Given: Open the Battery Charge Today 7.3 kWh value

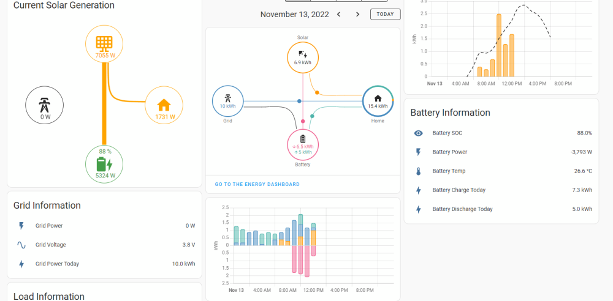Looking at the screenshot, I should click(x=582, y=190).
